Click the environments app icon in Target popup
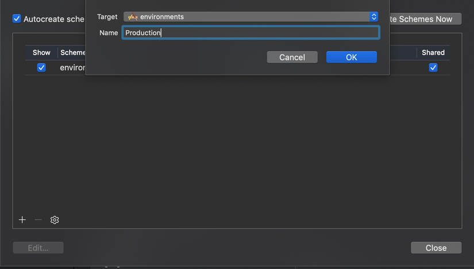The height and width of the screenshot is (269, 474). (x=133, y=17)
